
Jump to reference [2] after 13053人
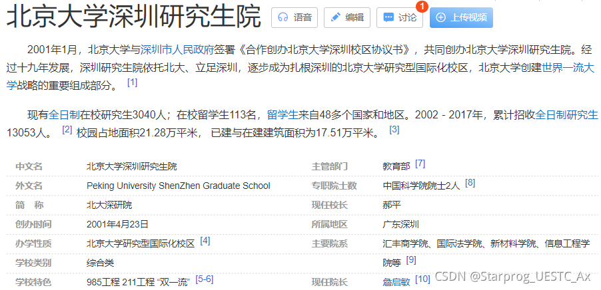pos(67,130)
